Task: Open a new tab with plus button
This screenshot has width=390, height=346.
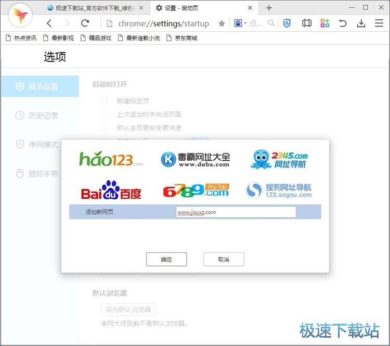Action: pos(269,8)
